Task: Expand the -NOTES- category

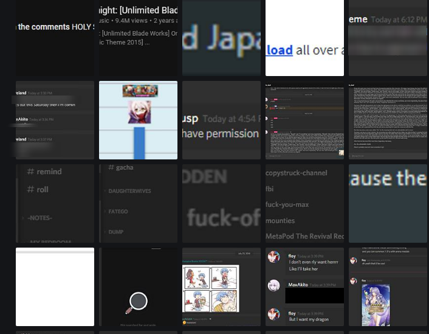Action: [x=39, y=218]
